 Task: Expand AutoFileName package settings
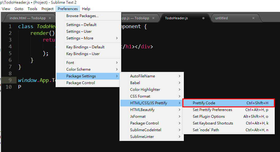[x=152, y=76]
